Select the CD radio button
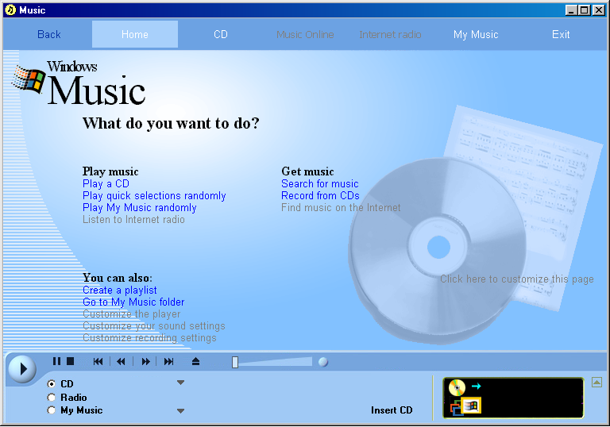This screenshot has width=610, height=427. click(52, 384)
